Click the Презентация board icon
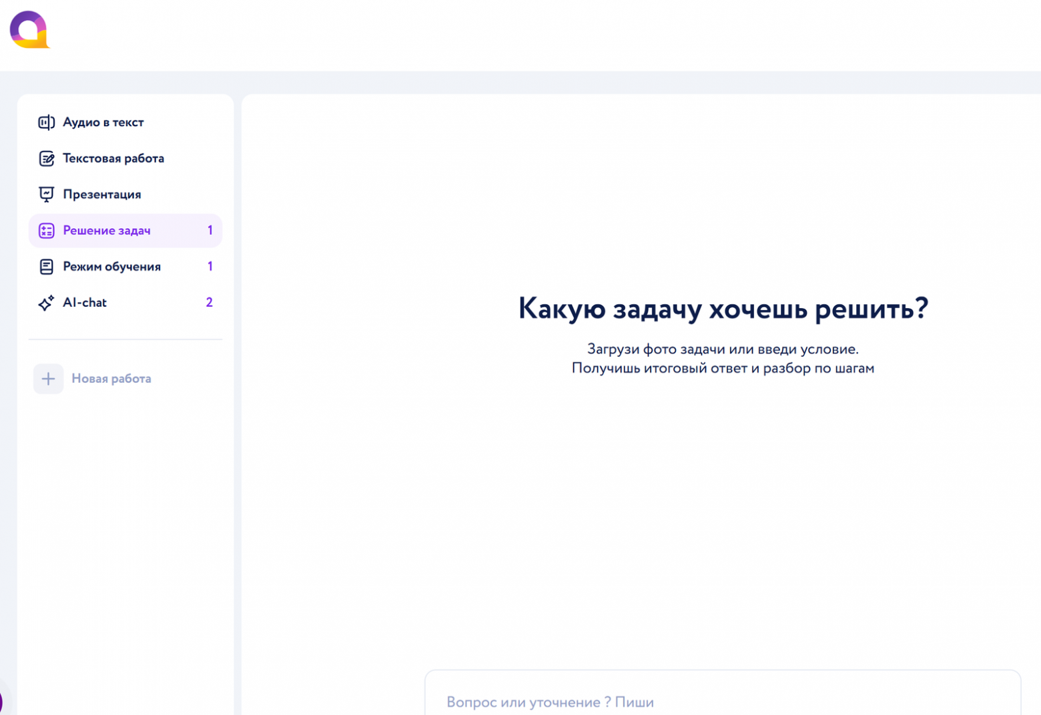The image size is (1041, 715). coord(46,194)
